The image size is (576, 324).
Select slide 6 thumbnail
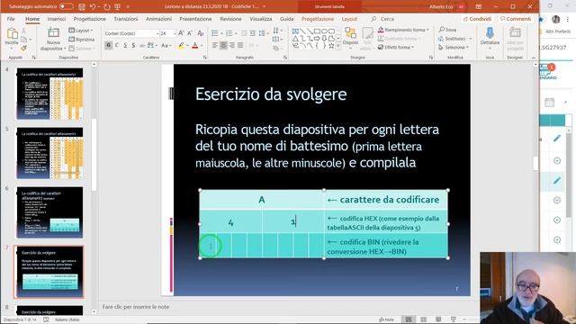point(49,212)
